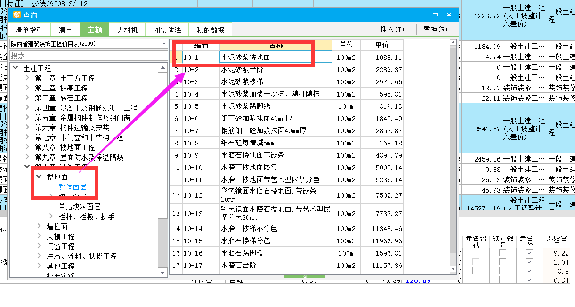Uncheck 是否计价 in the 2.04 row
This screenshot has width=575, height=307.
[x=530, y=262]
